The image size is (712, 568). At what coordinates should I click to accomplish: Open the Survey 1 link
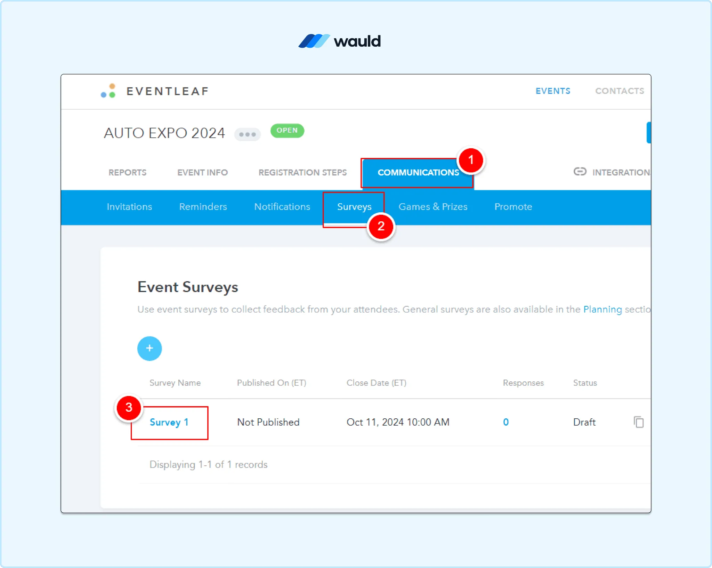(169, 422)
